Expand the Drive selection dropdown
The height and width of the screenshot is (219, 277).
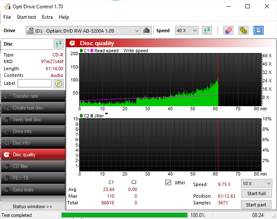point(83,31)
